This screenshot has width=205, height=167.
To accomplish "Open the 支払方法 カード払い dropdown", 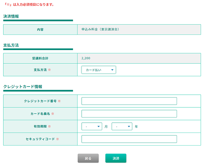I will (x=99, y=70).
